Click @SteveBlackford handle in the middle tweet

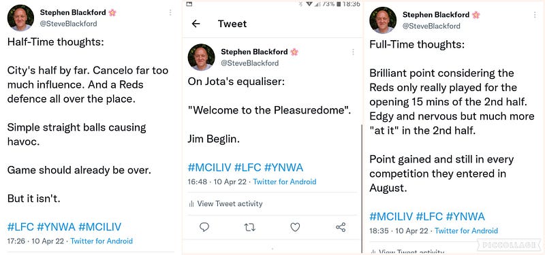point(249,63)
